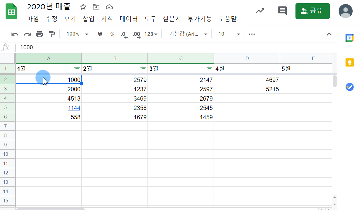Open the 1월 column filter

(77, 69)
